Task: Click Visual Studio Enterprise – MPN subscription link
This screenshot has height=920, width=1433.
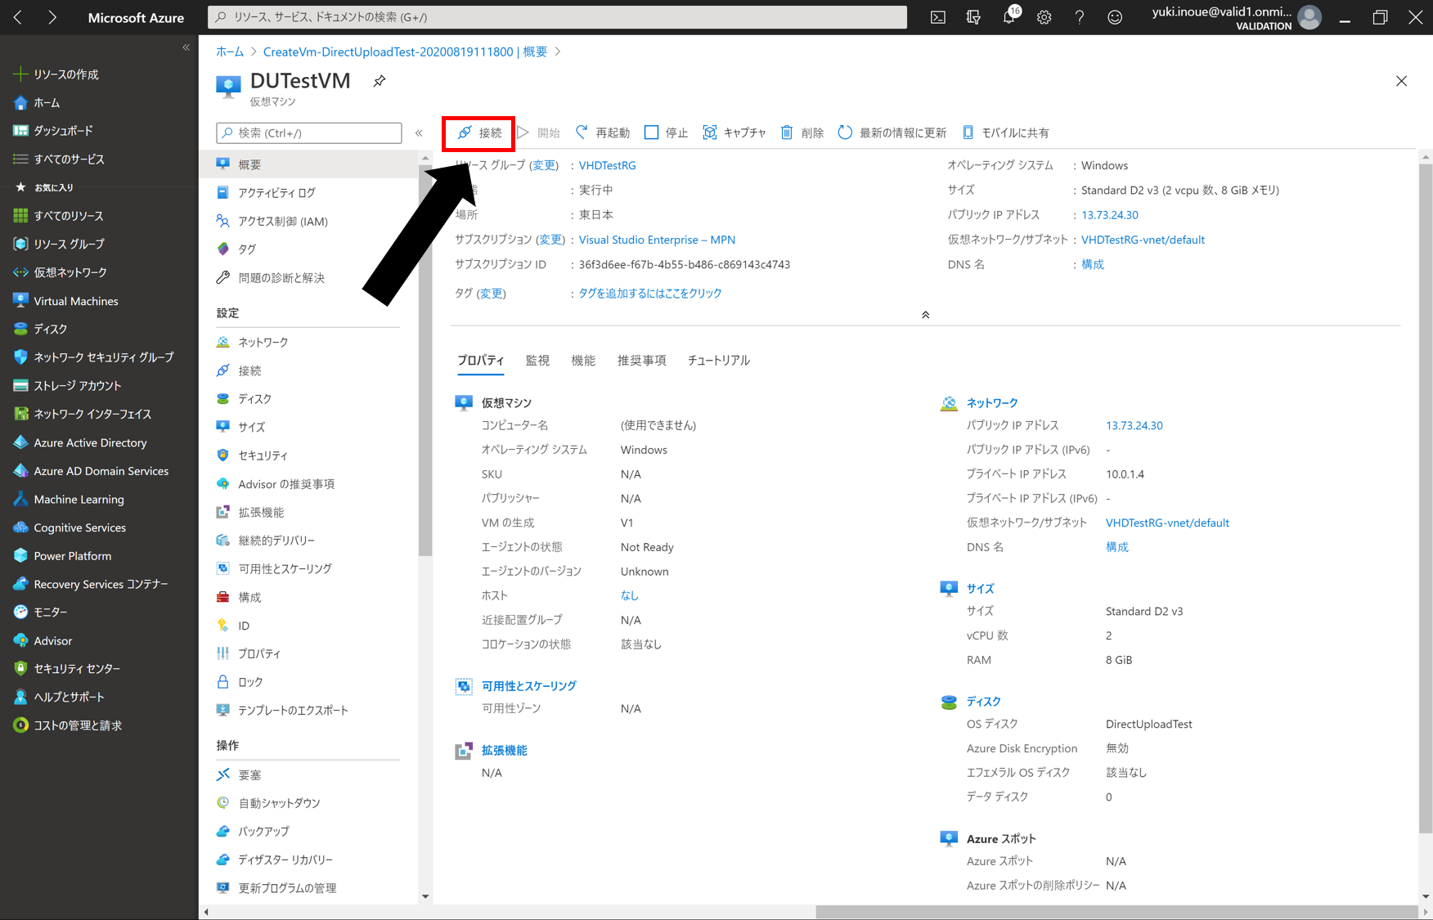Action: [657, 240]
